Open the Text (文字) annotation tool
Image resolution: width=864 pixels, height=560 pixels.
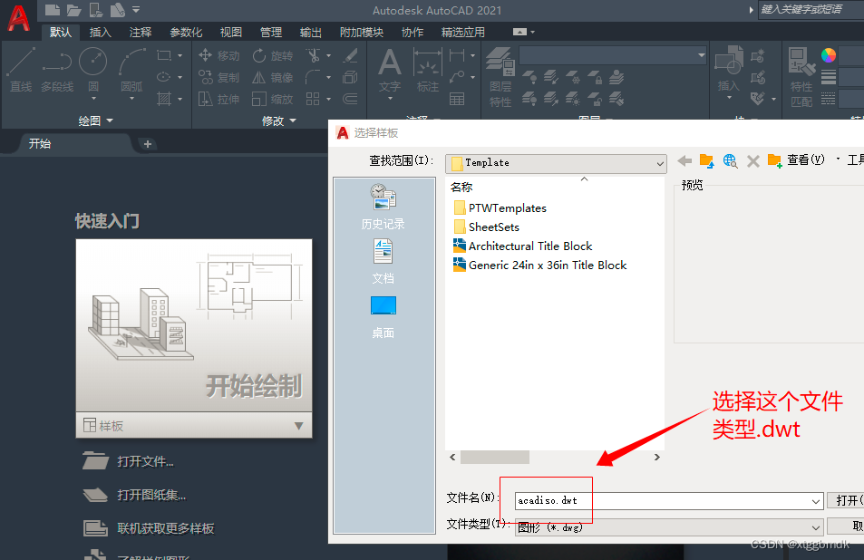tap(390, 70)
